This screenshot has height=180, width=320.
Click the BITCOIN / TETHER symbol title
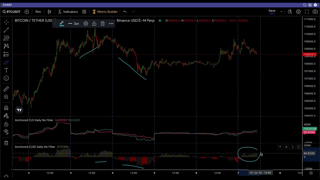[34, 20]
